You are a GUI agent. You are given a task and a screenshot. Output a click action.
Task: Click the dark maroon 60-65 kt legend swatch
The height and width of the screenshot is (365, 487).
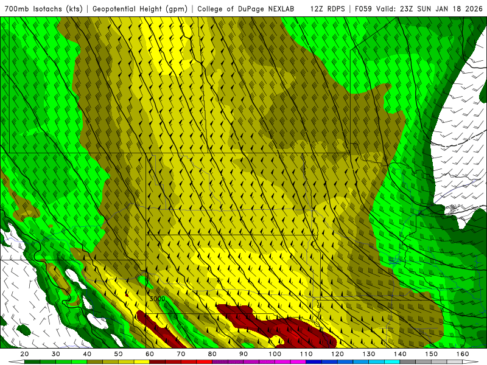(158, 362)
